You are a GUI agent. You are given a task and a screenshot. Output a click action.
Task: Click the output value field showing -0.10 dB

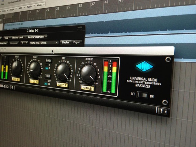[88, 88]
